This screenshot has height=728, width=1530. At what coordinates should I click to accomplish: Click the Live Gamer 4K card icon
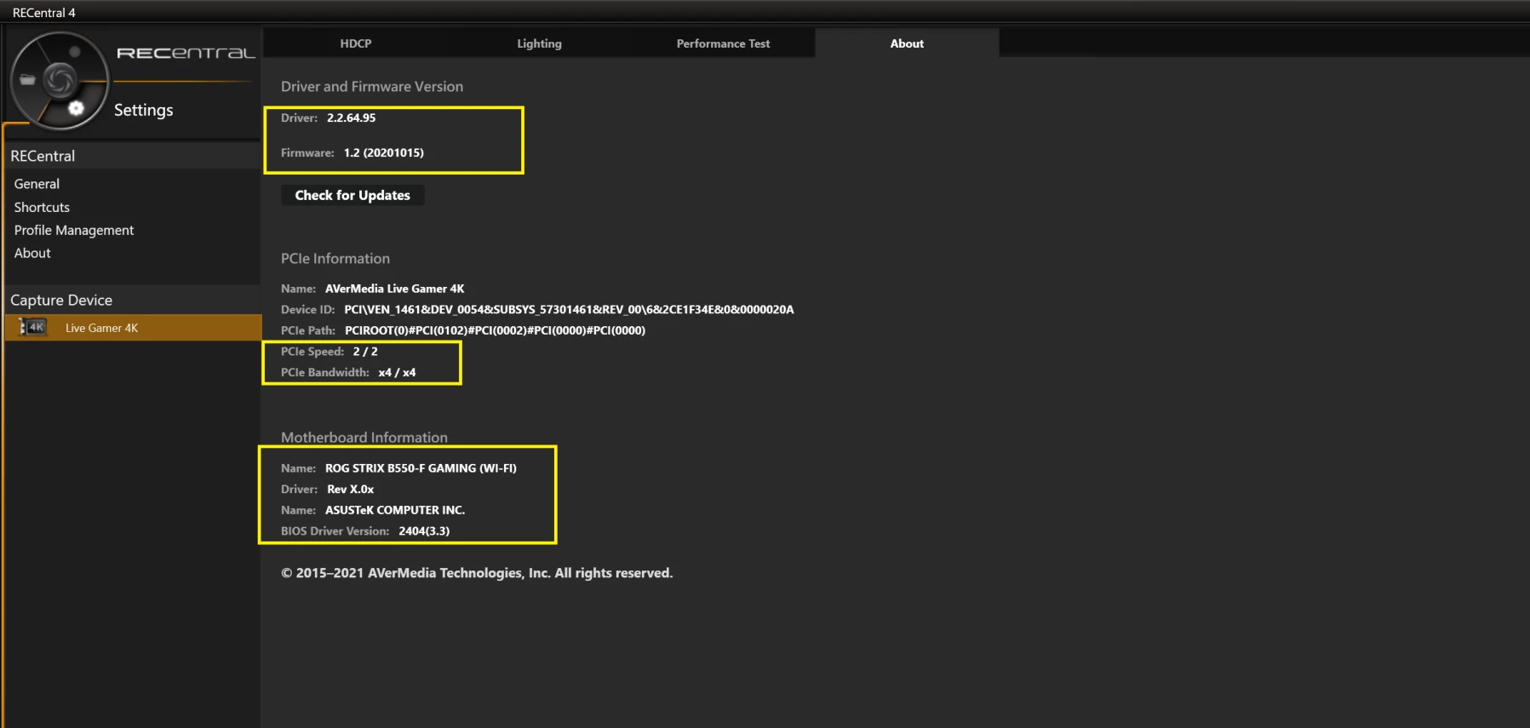point(33,328)
